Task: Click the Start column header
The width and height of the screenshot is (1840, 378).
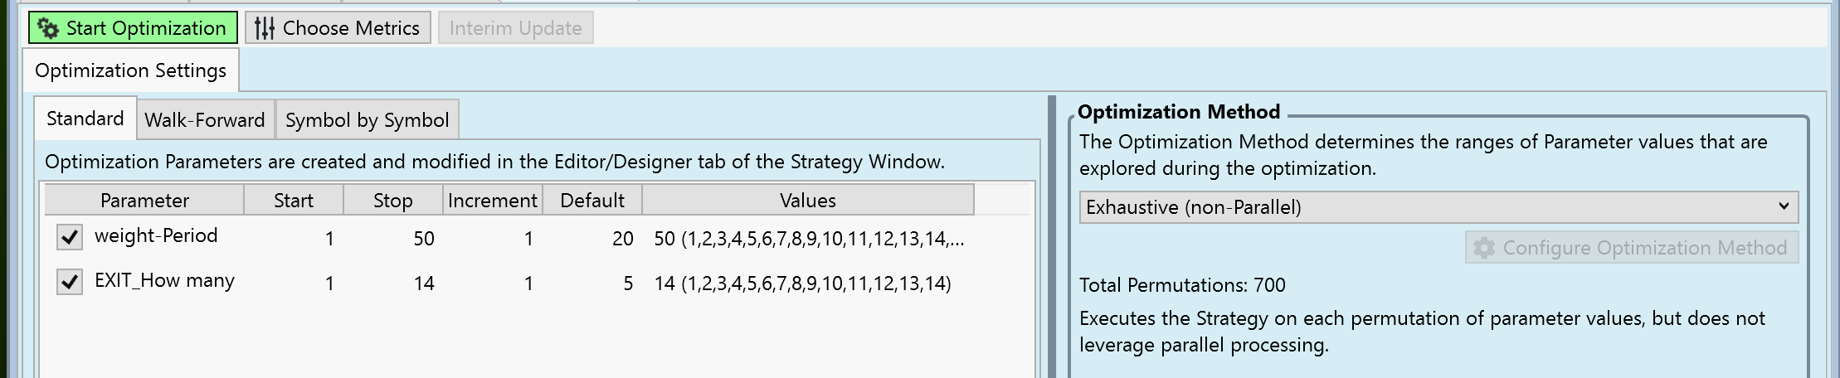Action: coord(294,201)
